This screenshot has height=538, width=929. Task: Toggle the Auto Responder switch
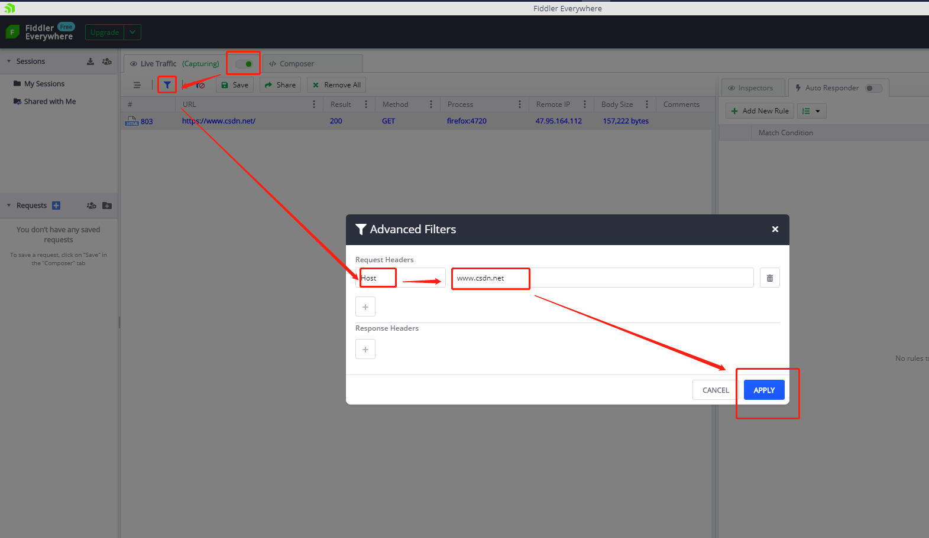click(873, 88)
